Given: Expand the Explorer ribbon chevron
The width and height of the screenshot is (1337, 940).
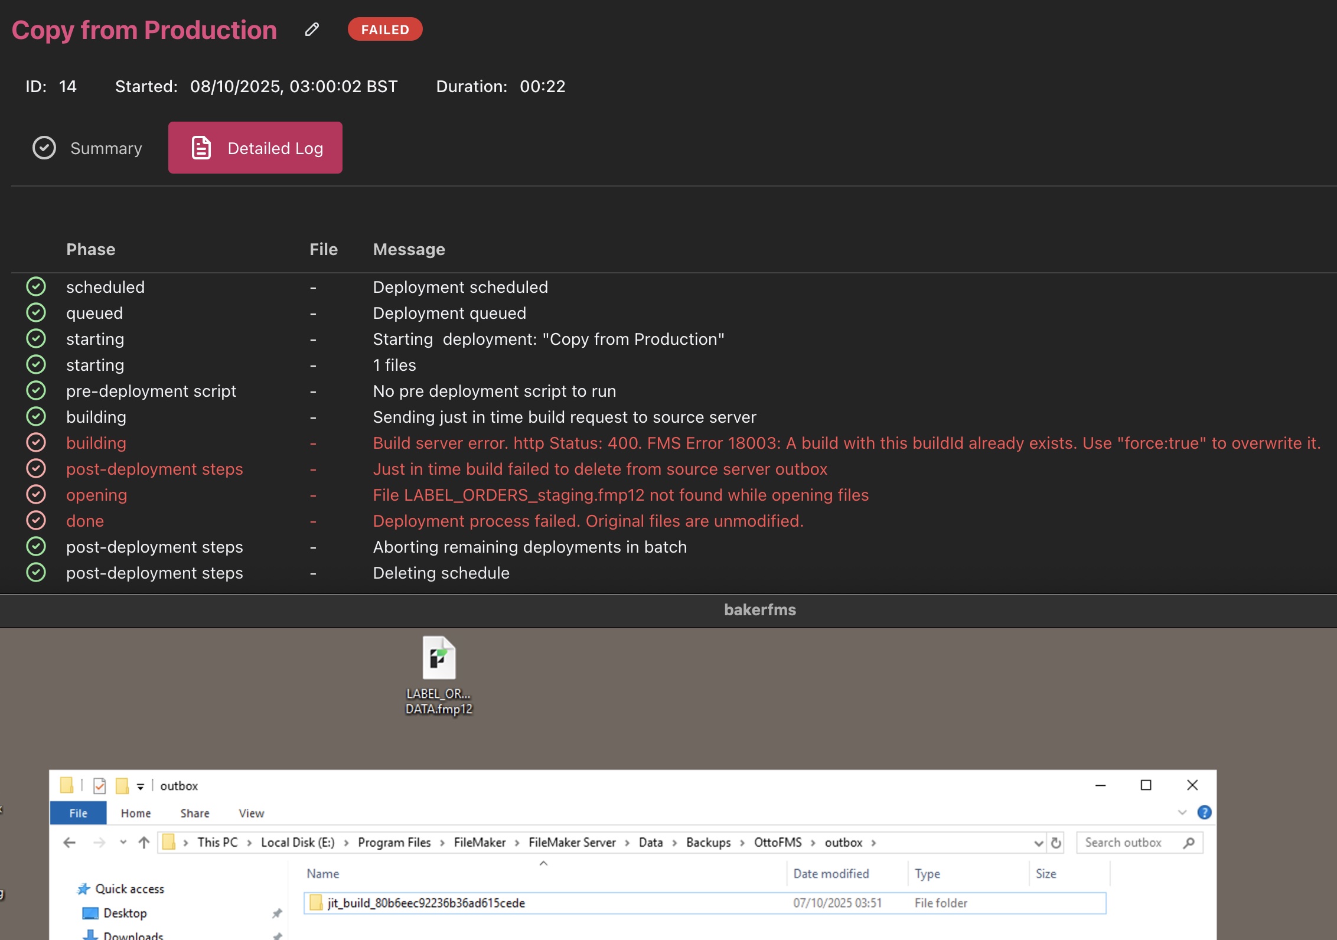Looking at the screenshot, I should [1182, 812].
